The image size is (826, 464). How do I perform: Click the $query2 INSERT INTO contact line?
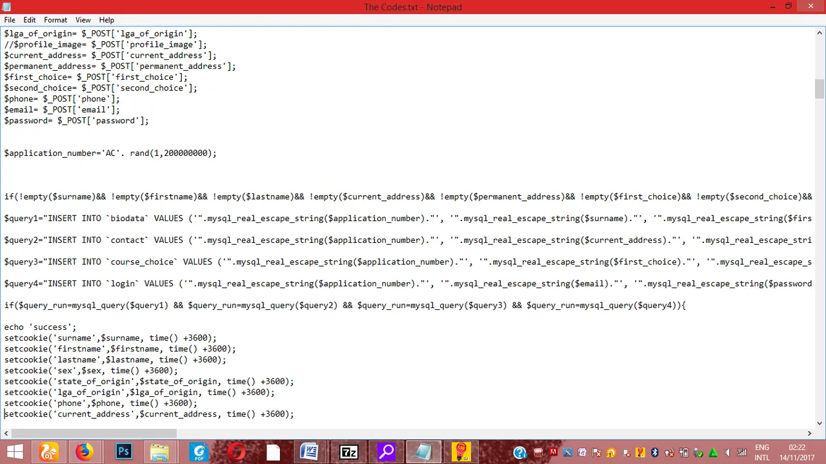408,240
